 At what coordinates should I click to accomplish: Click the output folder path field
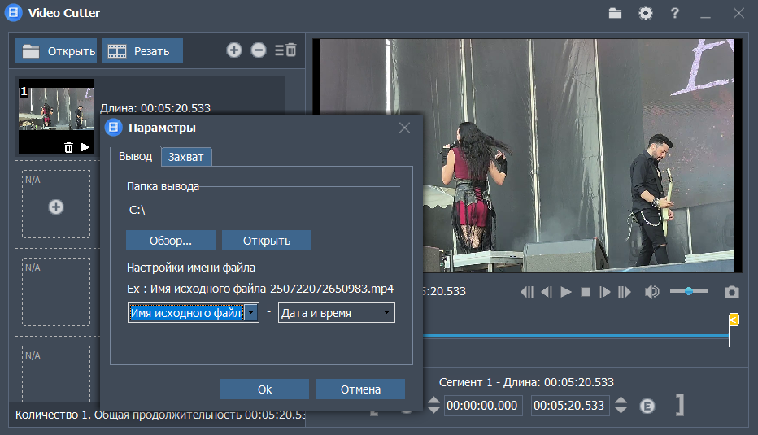[x=261, y=210]
